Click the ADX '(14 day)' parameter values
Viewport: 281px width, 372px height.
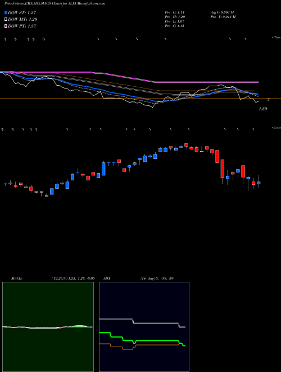pyautogui.click(x=156, y=278)
